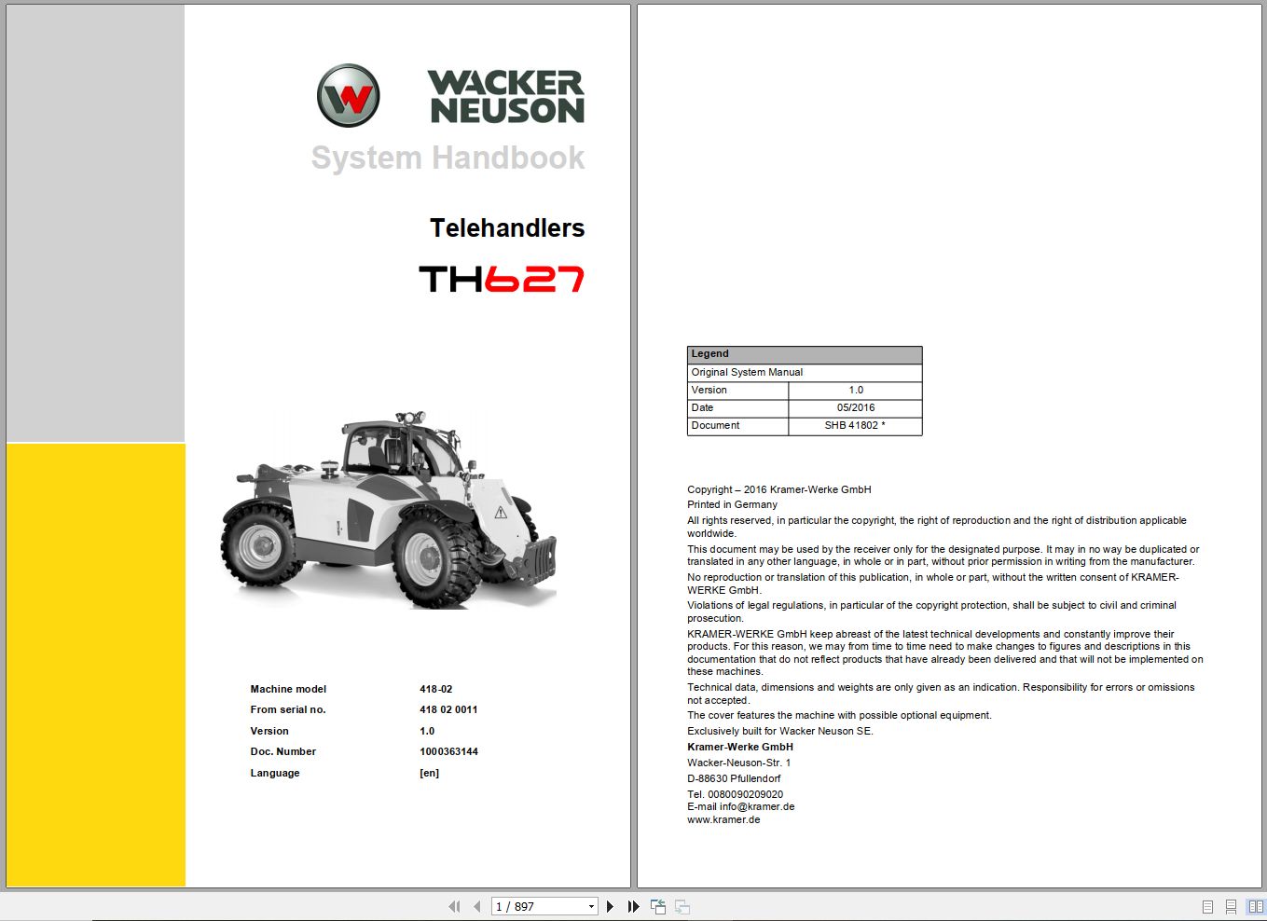
Task: Click the telehandler machine picture
Action: click(x=389, y=510)
